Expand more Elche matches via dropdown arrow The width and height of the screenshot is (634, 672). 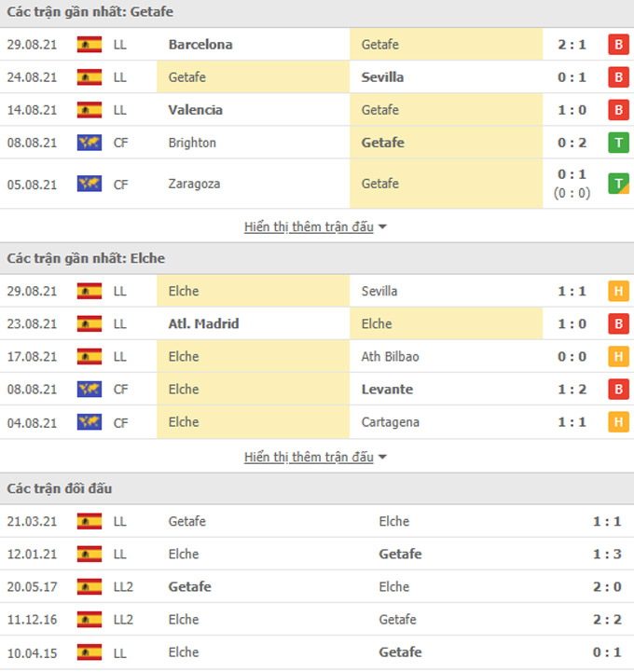[x=382, y=458]
